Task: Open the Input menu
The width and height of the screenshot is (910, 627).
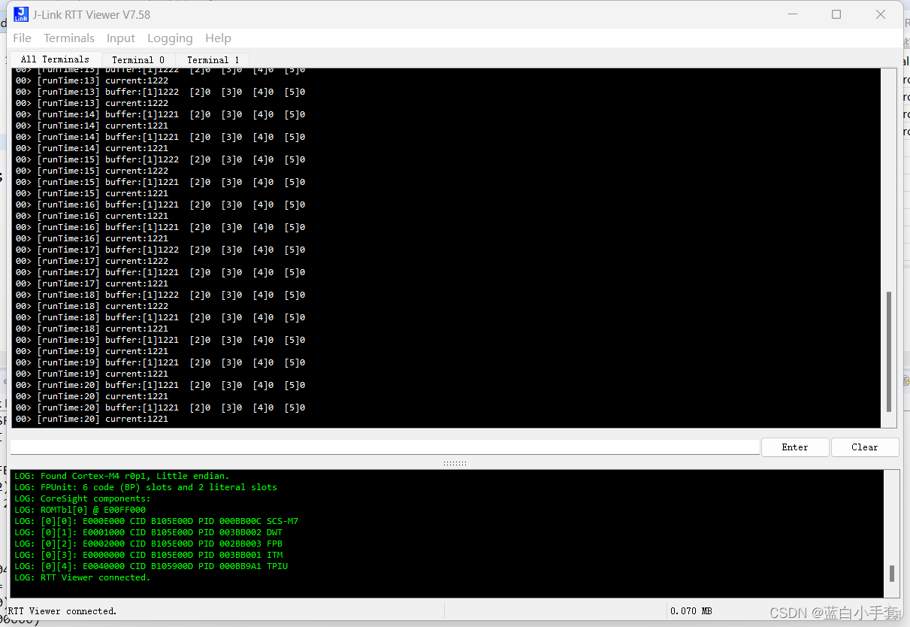Action: click(121, 38)
